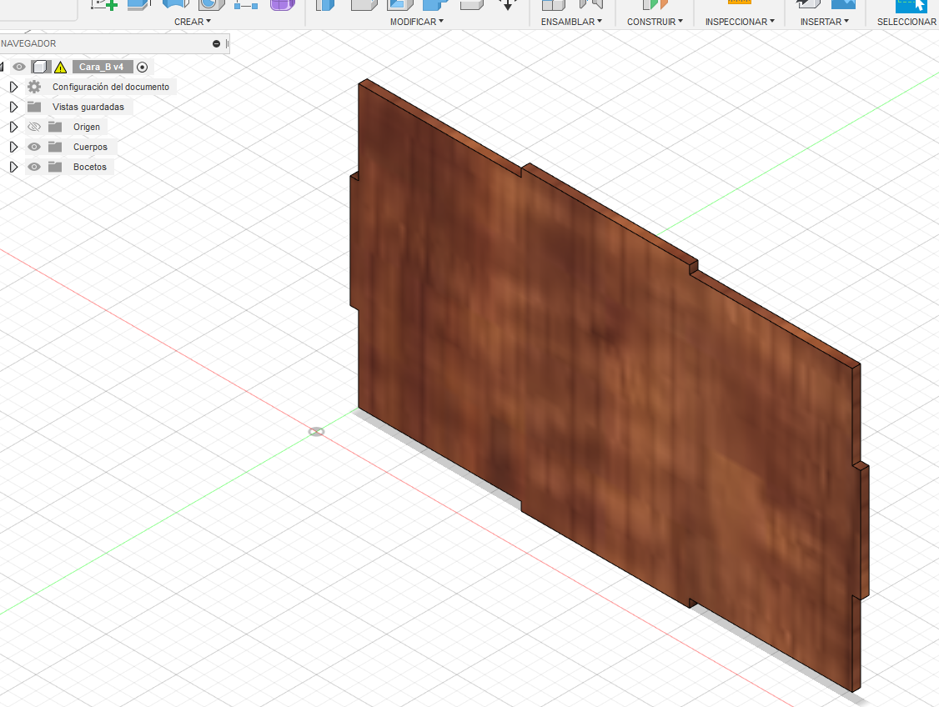939x707 pixels.
Task: Click the Navegador panel resize handle
Action: [x=227, y=43]
